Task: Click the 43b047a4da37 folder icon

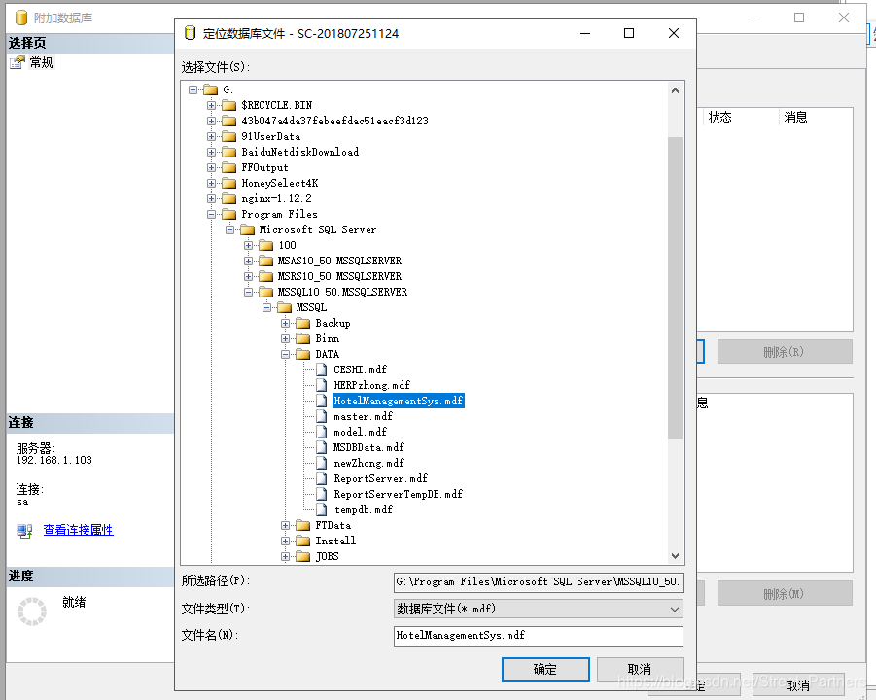Action: point(229,121)
